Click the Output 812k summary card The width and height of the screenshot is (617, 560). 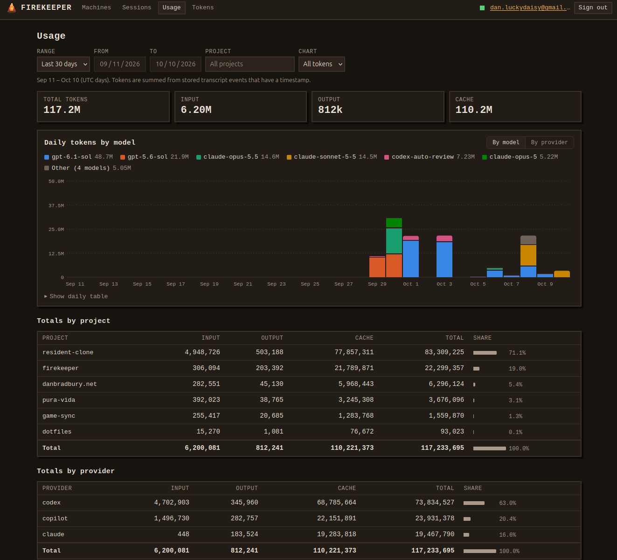click(x=378, y=107)
